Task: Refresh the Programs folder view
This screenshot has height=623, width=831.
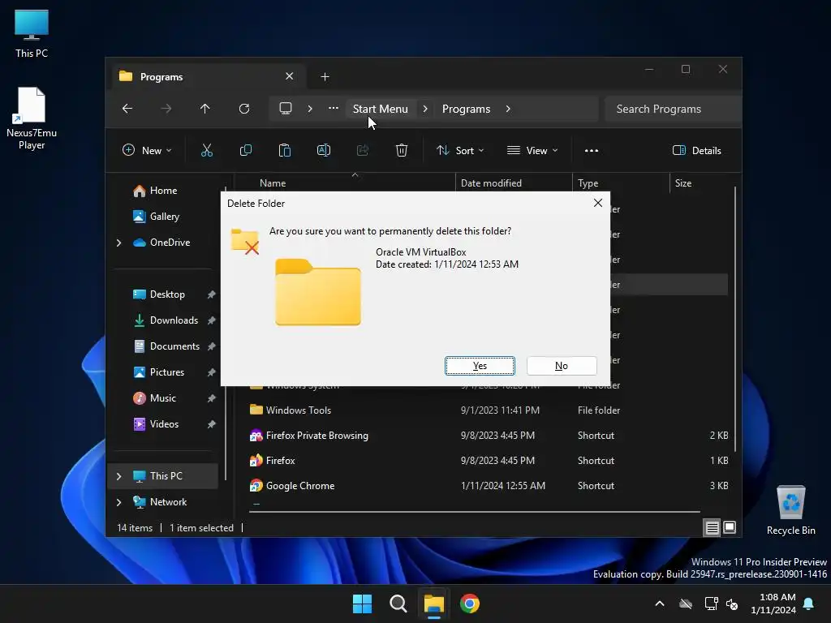Action: tap(244, 109)
